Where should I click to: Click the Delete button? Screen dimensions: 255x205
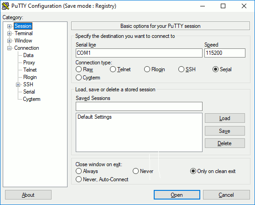pyautogui.click(x=225, y=143)
